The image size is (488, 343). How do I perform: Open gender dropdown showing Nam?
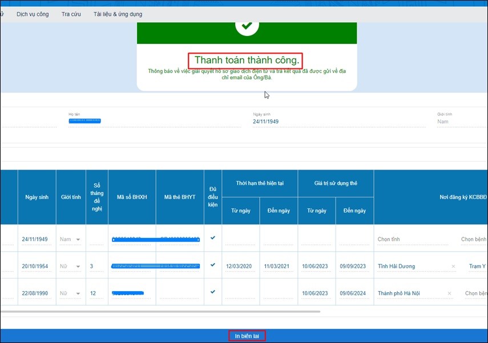(78, 240)
